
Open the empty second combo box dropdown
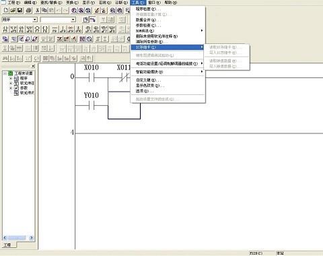73,20
